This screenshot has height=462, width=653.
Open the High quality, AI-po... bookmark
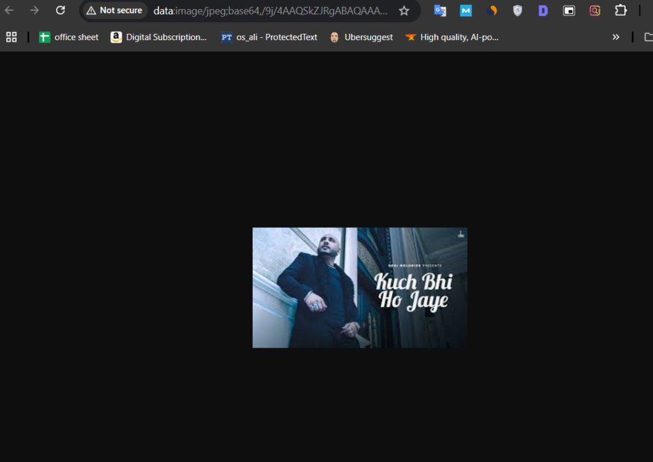tap(452, 37)
